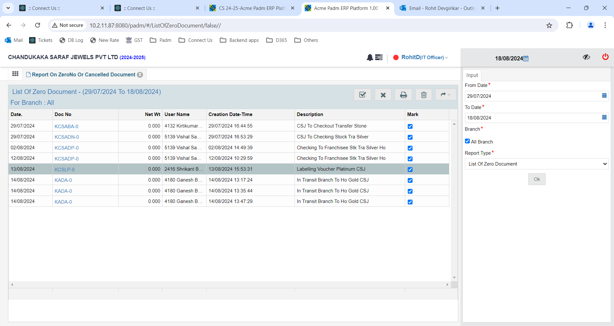Open the From Date calendar picker
614x326 pixels.
pyautogui.click(x=604, y=96)
